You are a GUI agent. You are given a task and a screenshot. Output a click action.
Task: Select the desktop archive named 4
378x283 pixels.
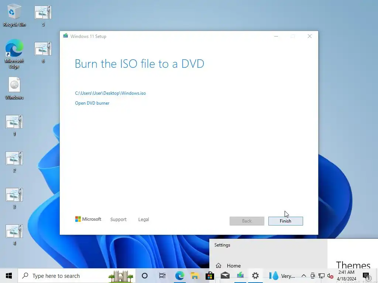coord(14,235)
